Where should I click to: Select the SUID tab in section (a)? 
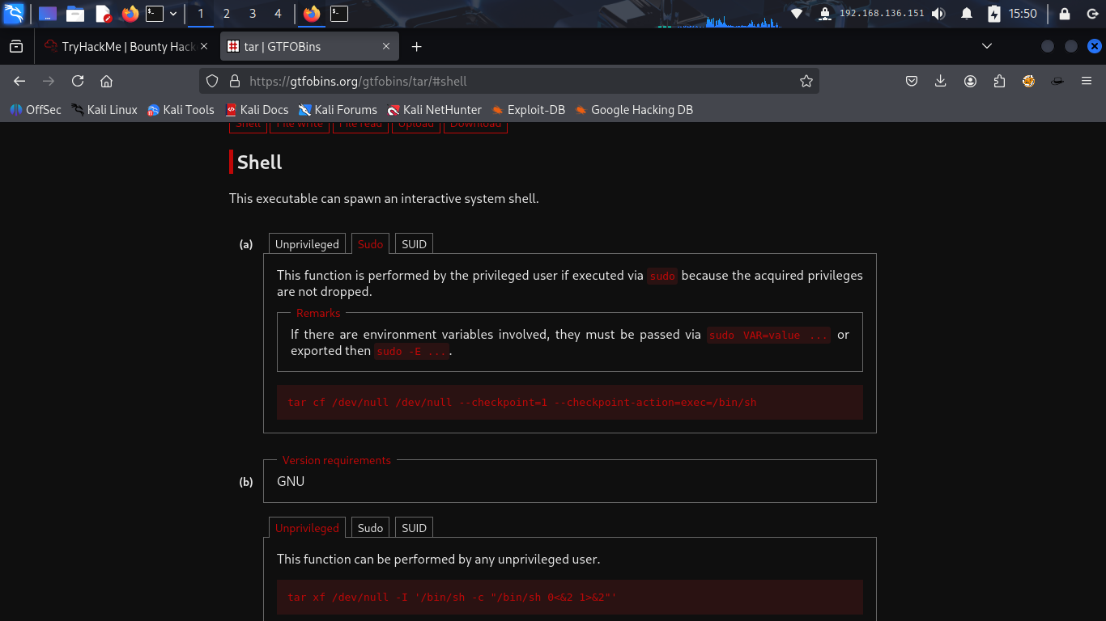pyautogui.click(x=414, y=244)
